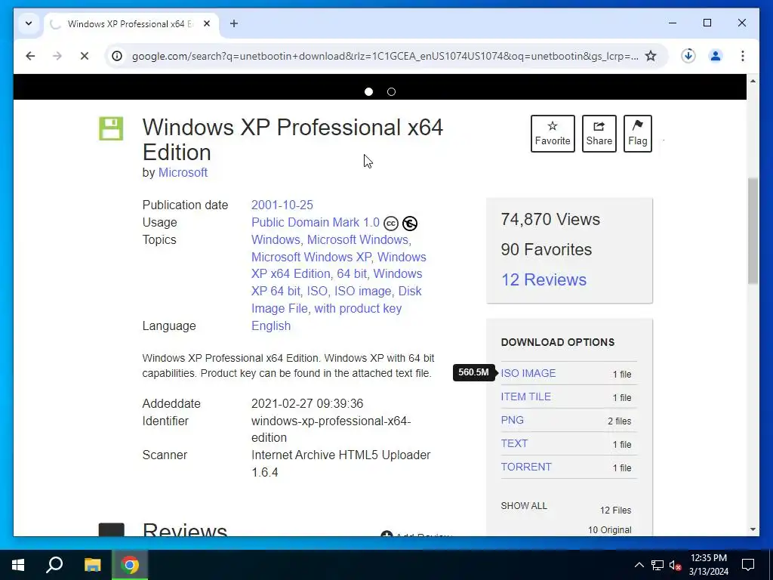Open the Microsoft Windows XP topic
Screen dimensions: 773x580
[311, 257]
